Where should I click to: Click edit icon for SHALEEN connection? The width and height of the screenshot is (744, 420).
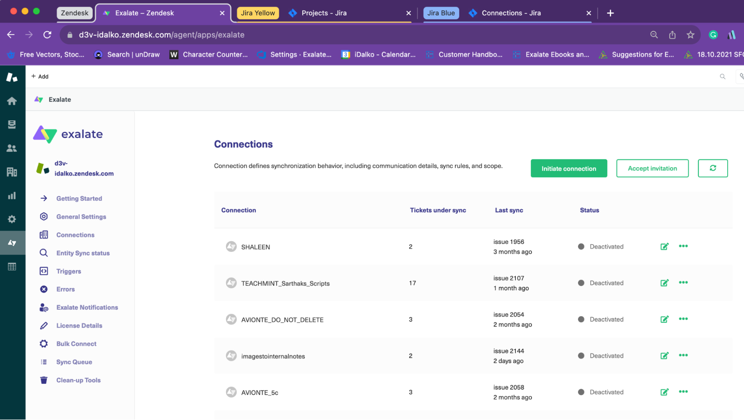click(x=664, y=247)
